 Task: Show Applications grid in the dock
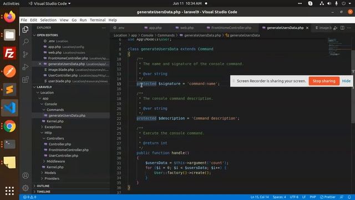click(x=9, y=191)
